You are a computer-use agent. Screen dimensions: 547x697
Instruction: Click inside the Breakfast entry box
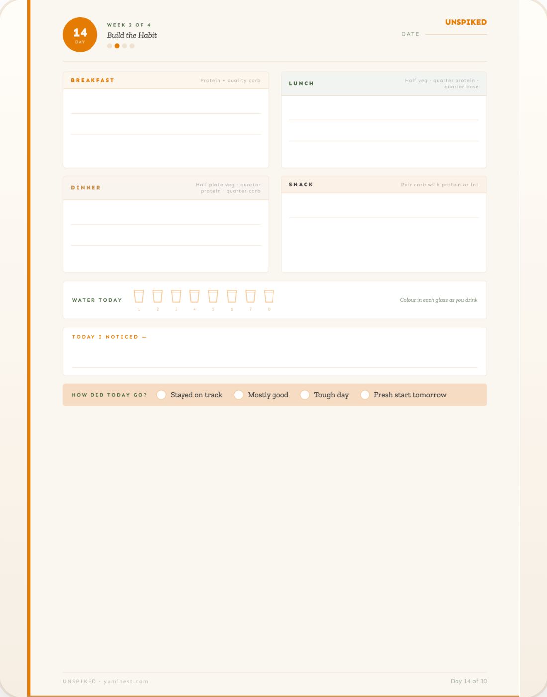click(166, 128)
